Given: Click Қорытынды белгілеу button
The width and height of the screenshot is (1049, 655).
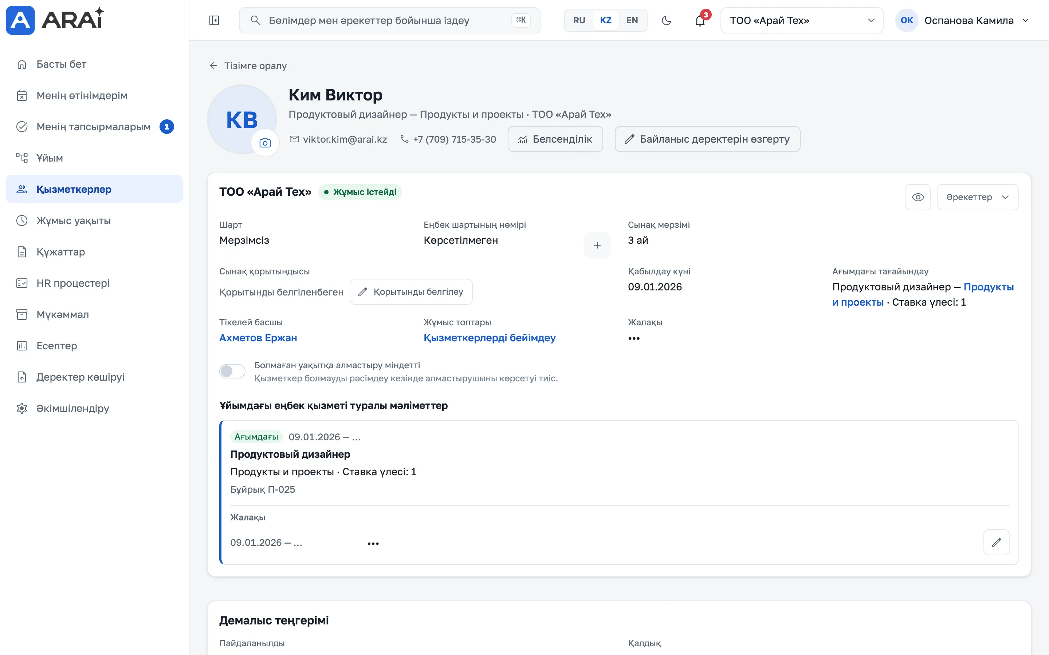Looking at the screenshot, I should coord(411,292).
